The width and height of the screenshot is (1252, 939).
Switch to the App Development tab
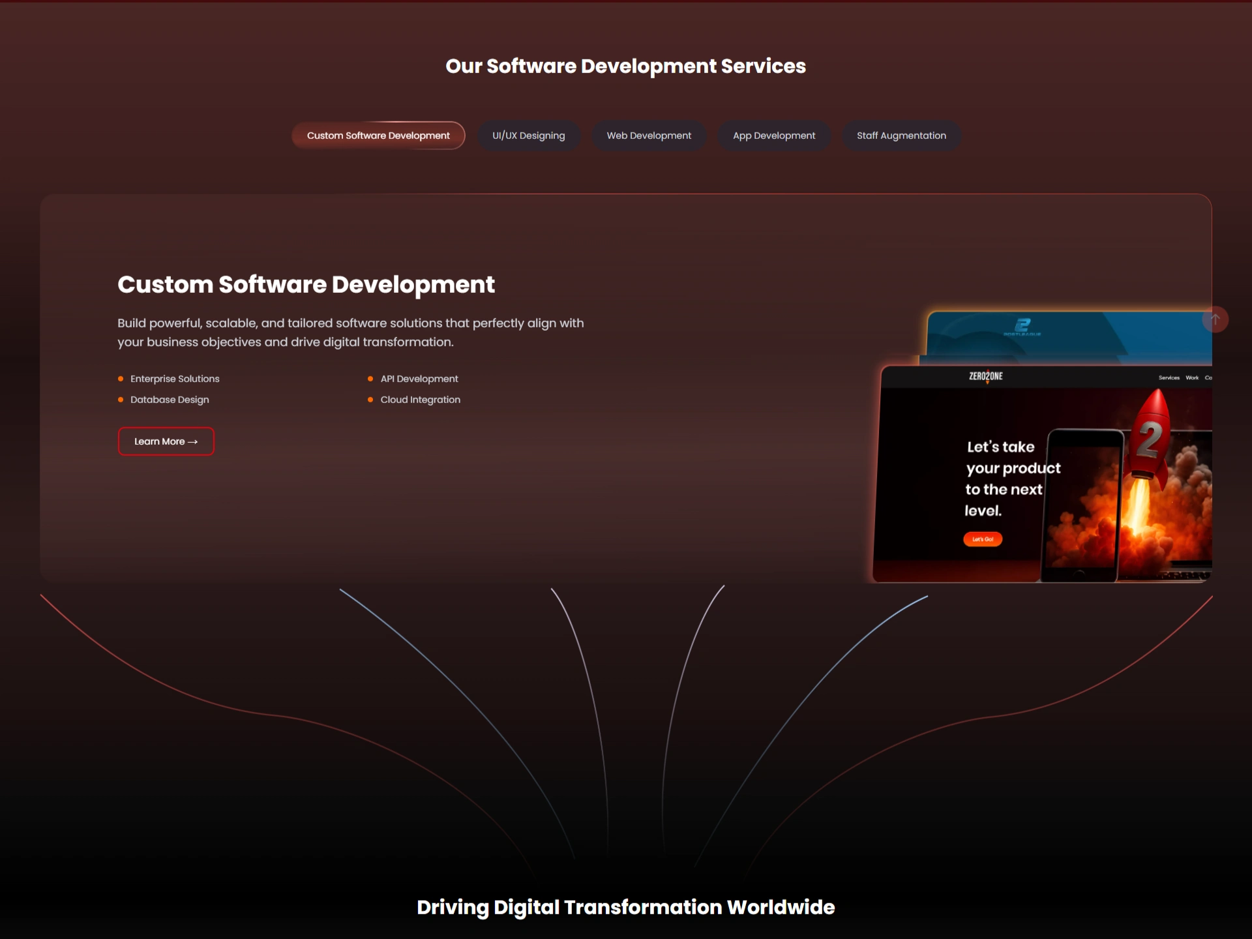coord(774,136)
